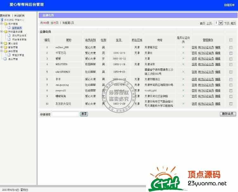
Task: Click certification X icon in 千军万马 row
Action: 183,53
